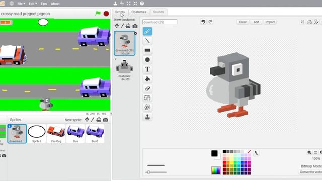Open the Tips menu item

44,4
